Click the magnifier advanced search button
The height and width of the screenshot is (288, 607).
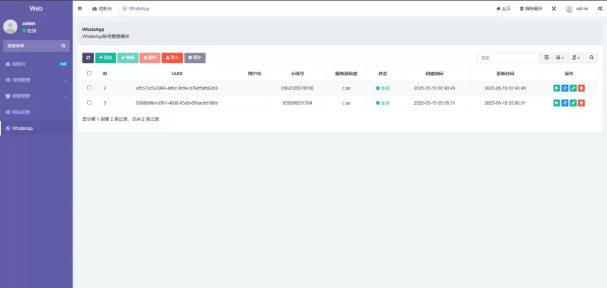tap(592, 57)
